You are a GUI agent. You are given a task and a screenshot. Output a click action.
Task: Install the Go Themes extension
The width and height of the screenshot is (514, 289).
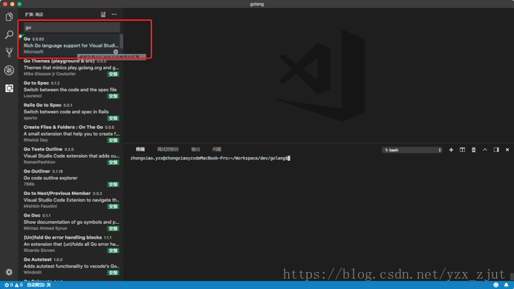click(113, 74)
